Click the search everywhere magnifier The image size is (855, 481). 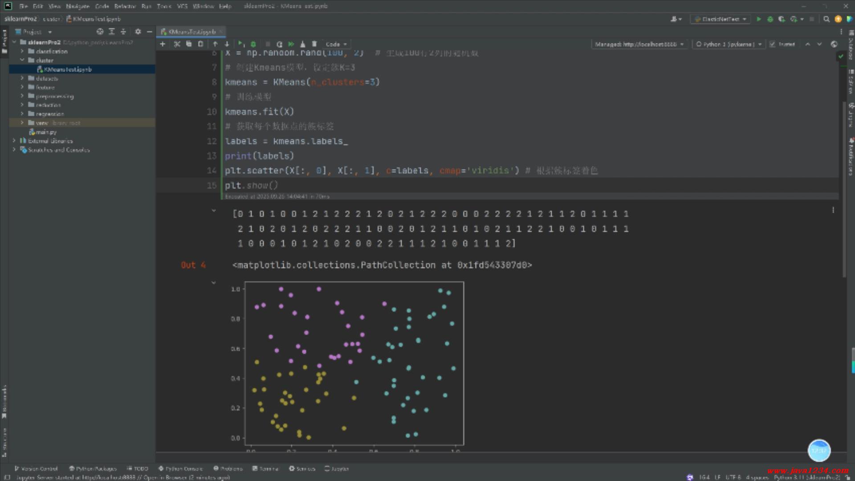point(826,19)
